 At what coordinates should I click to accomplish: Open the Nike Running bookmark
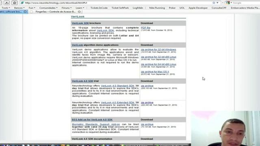coord(157,8)
